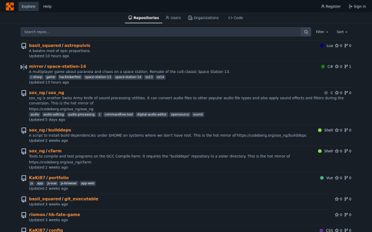372x232 pixels.
Task: Click the codeberg.org/sox_ng/cfarm URL
Action: pyautogui.click(x=60, y=162)
